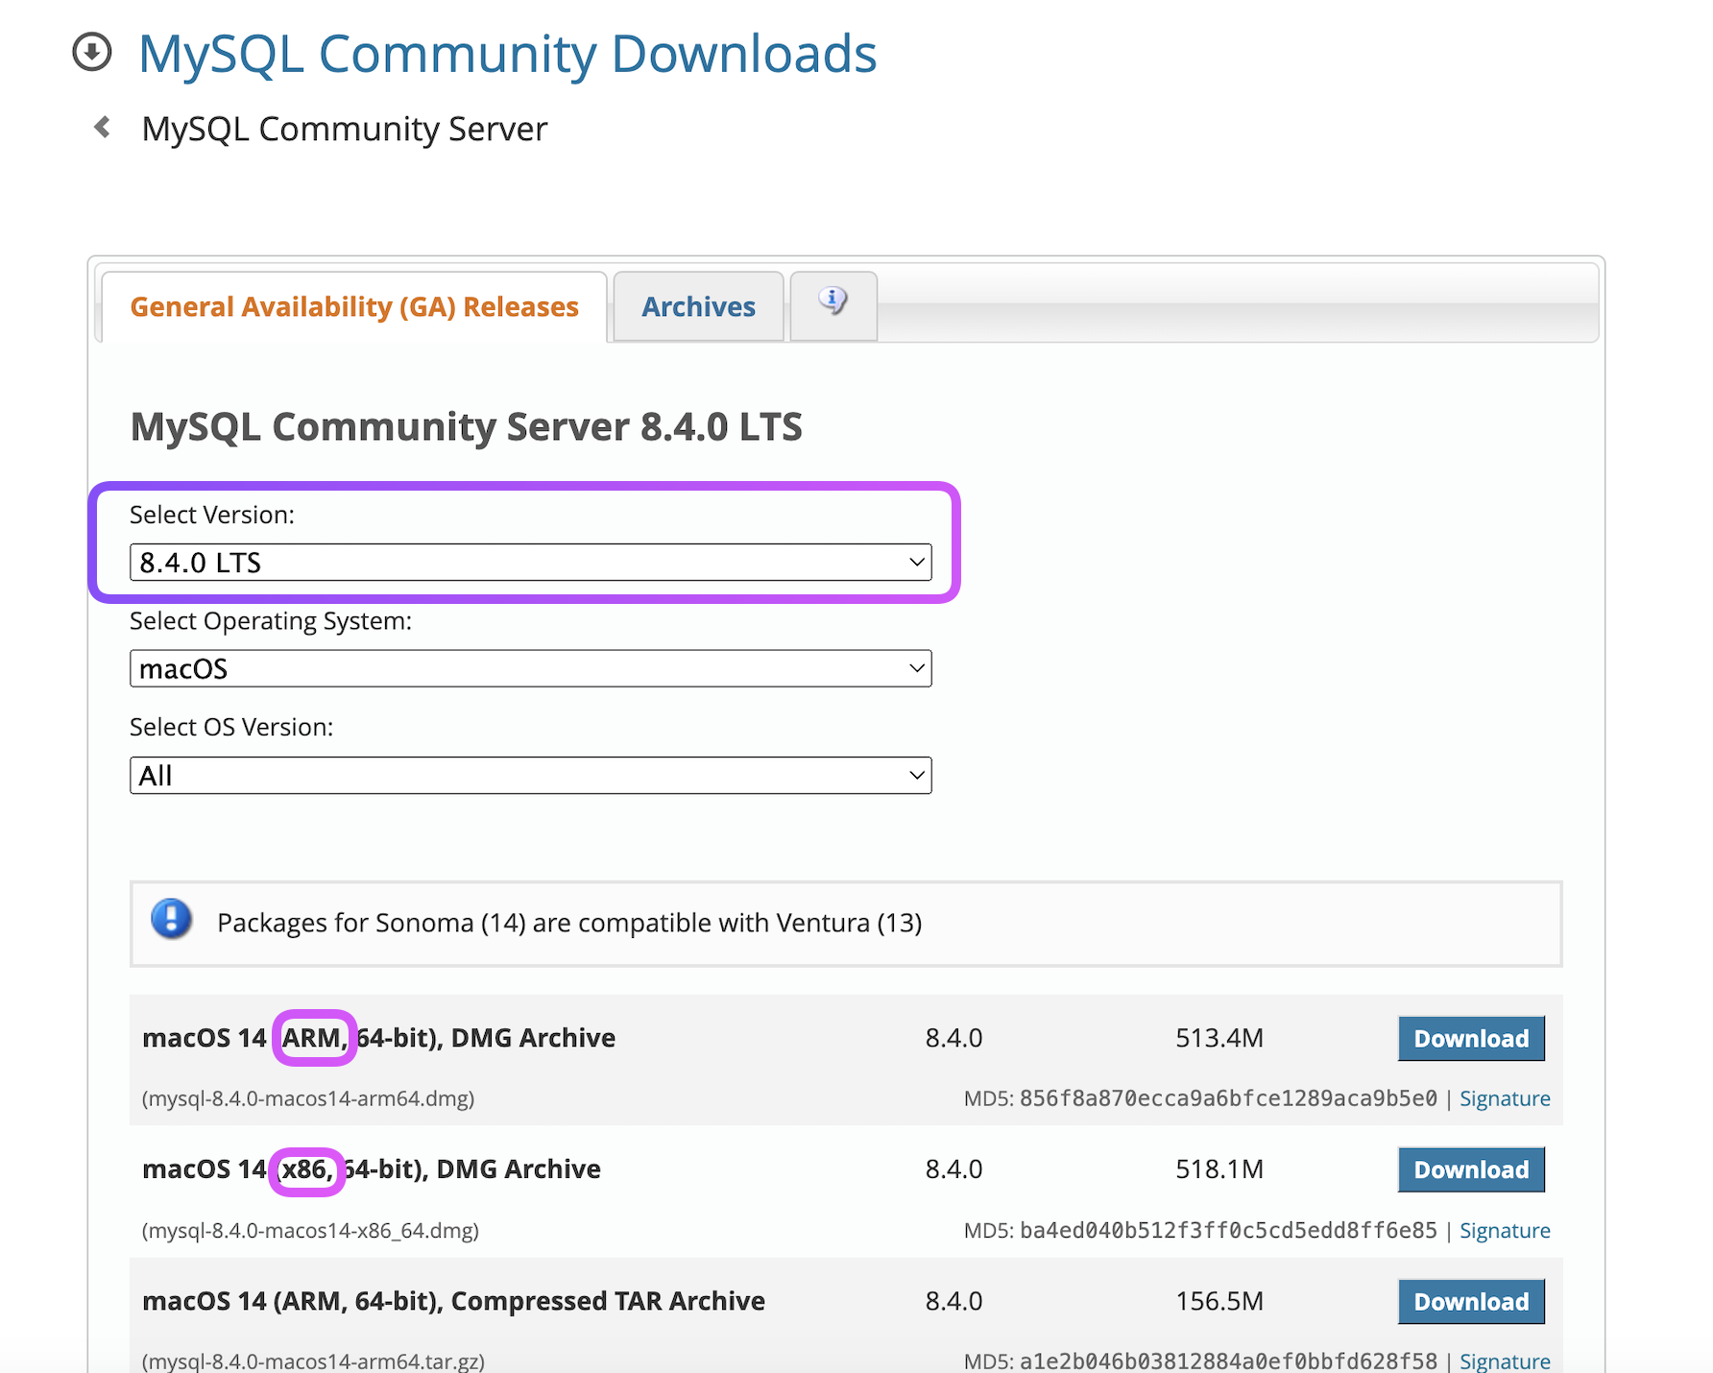Open the Select Version dropdown showing 8.4.0 LTS
This screenshot has height=1373, width=1713.
[530, 563]
